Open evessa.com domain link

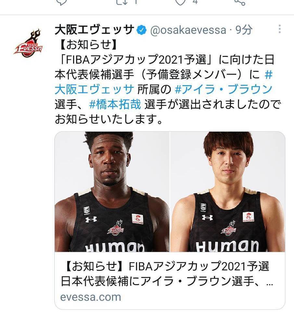coord(91,297)
